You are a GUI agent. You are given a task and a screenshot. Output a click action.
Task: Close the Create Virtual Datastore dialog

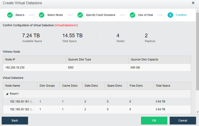193,3
